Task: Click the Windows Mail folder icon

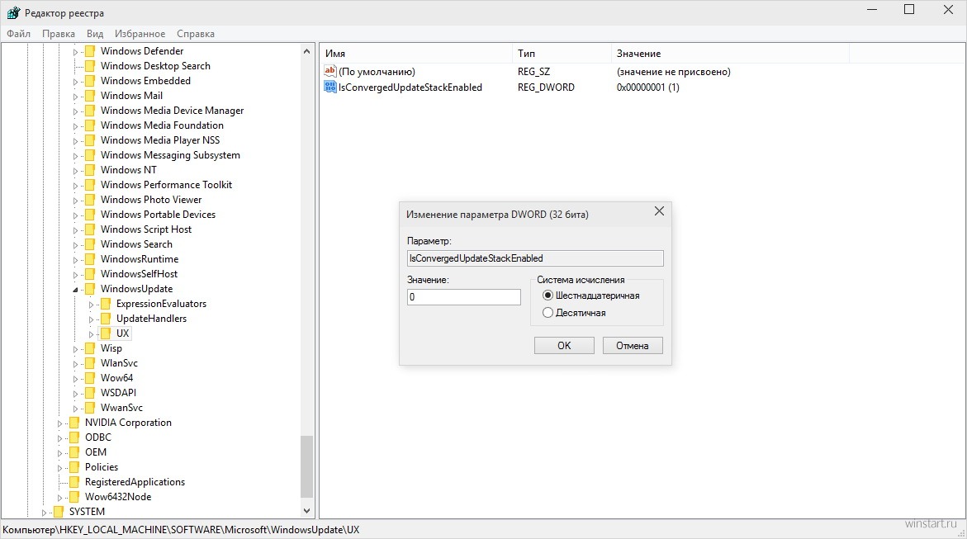Action: [x=90, y=96]
